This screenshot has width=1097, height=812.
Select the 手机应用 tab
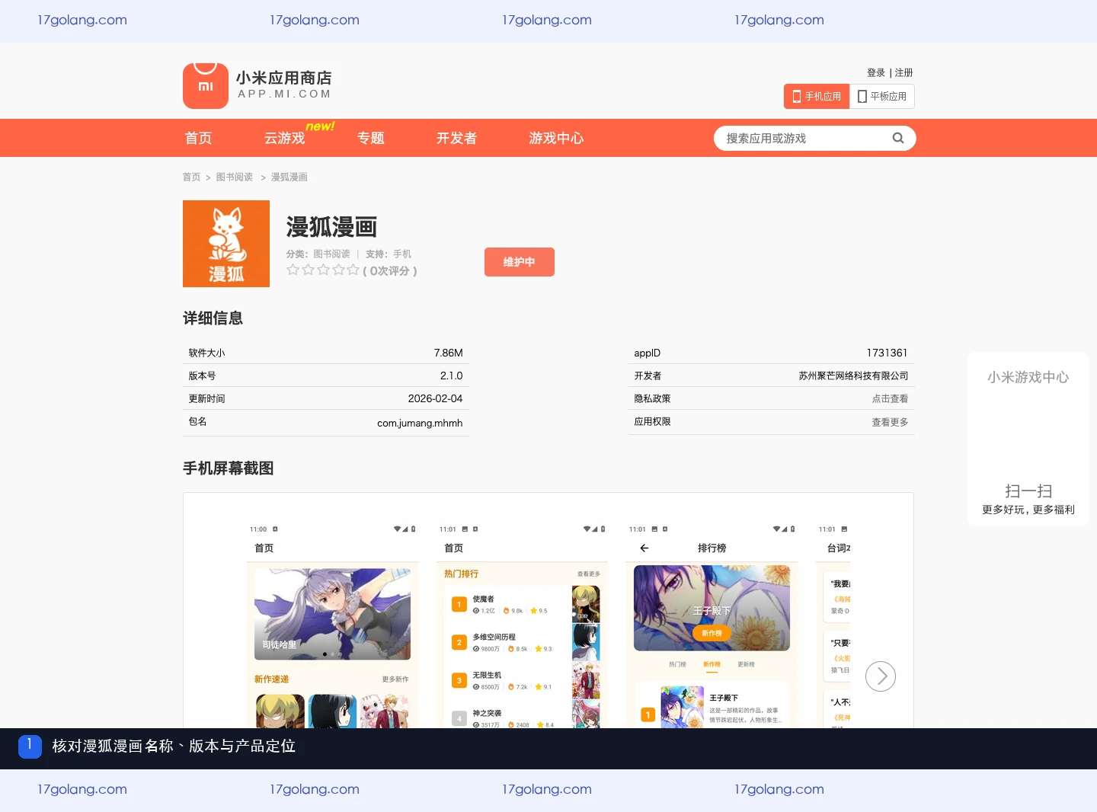pyautogui.click(x=817, y=97)
